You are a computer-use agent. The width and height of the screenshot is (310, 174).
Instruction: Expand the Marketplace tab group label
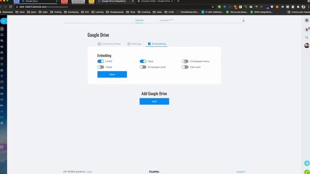[78, 1]
